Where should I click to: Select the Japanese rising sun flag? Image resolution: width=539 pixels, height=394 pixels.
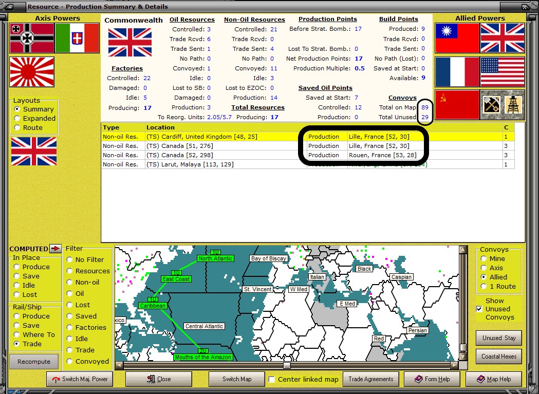(x=32, y=72)
